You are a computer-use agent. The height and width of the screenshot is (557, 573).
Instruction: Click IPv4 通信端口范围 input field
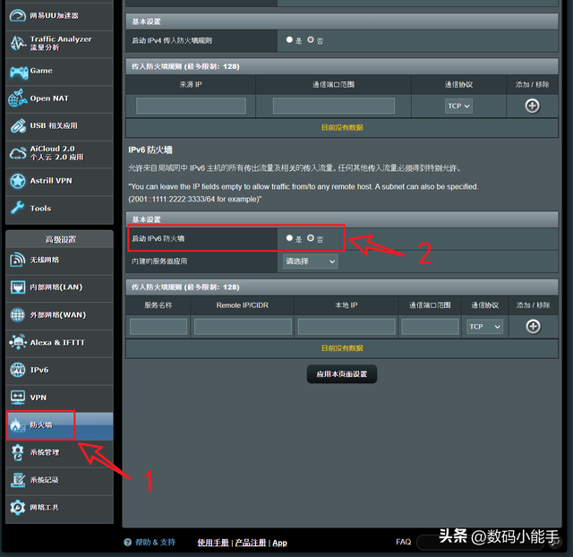point(334,106)
